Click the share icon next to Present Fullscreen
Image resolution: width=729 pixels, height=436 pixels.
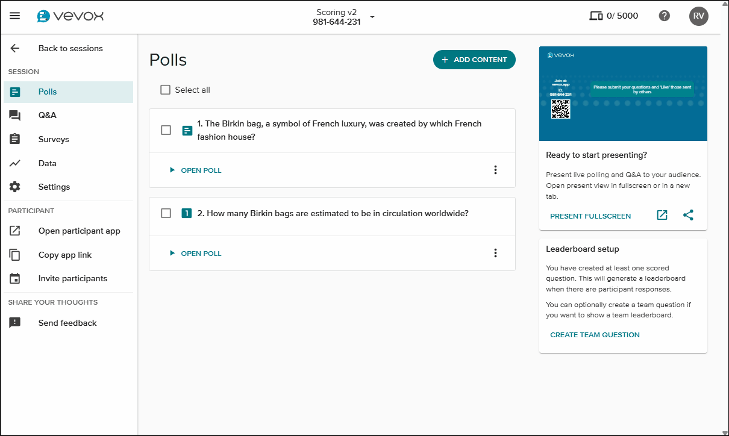[x=688, y=215]
